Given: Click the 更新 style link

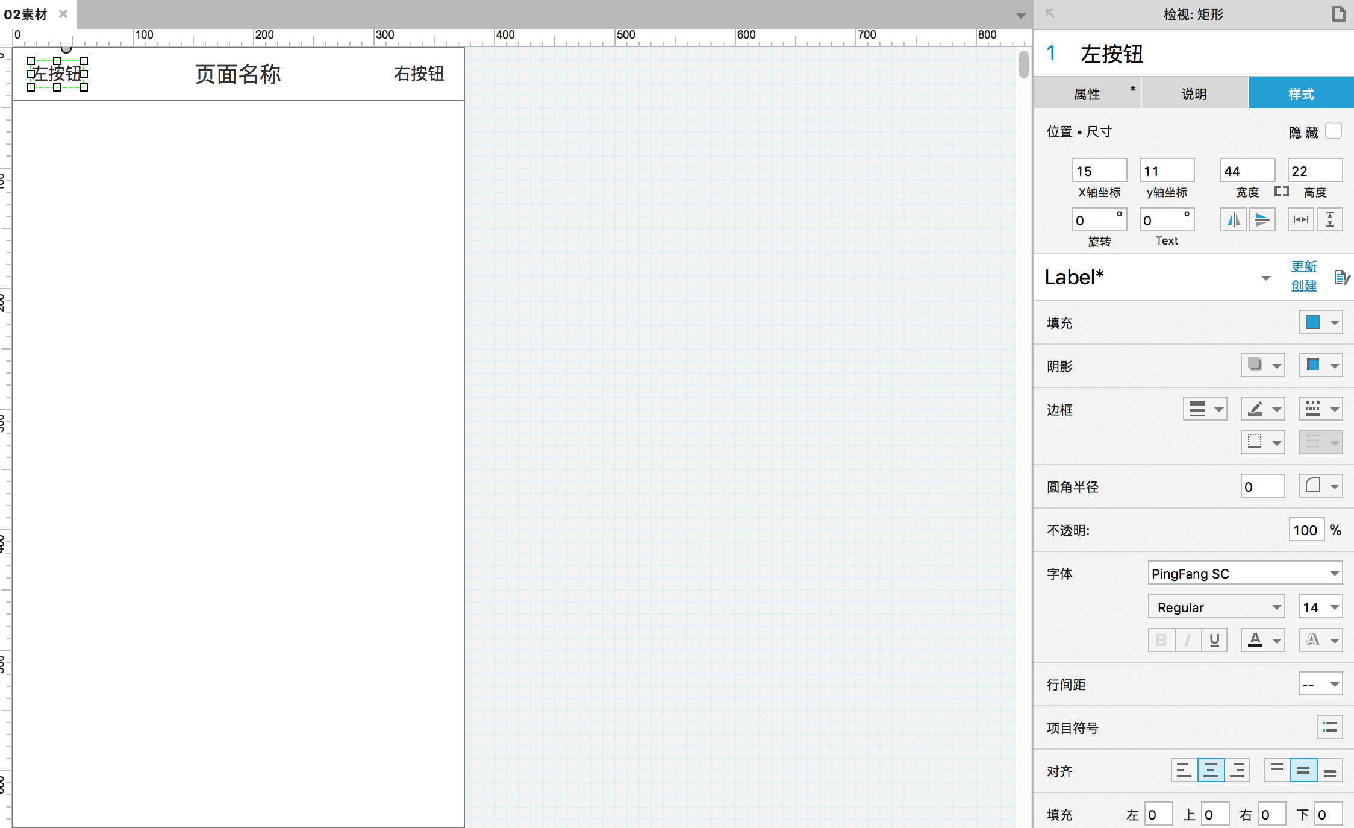Looking at the screenshot, I should (1304, 266).
